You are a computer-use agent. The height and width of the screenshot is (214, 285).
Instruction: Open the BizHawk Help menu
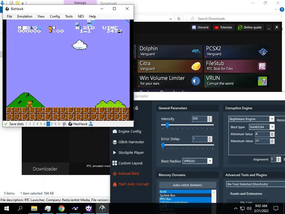pos(92,16)
